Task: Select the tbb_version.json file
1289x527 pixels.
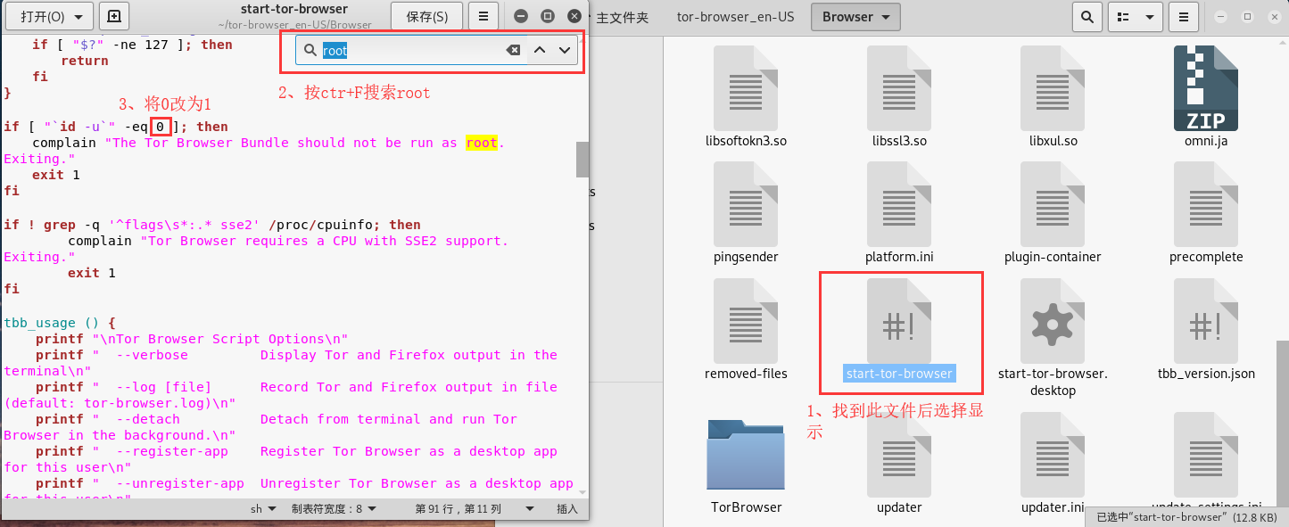Action: click(x=1206, y=320)
